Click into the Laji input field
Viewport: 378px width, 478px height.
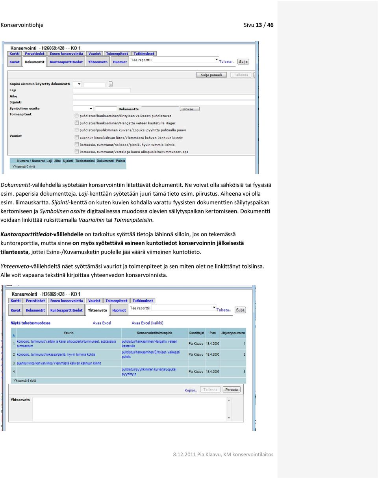(102, 90)
